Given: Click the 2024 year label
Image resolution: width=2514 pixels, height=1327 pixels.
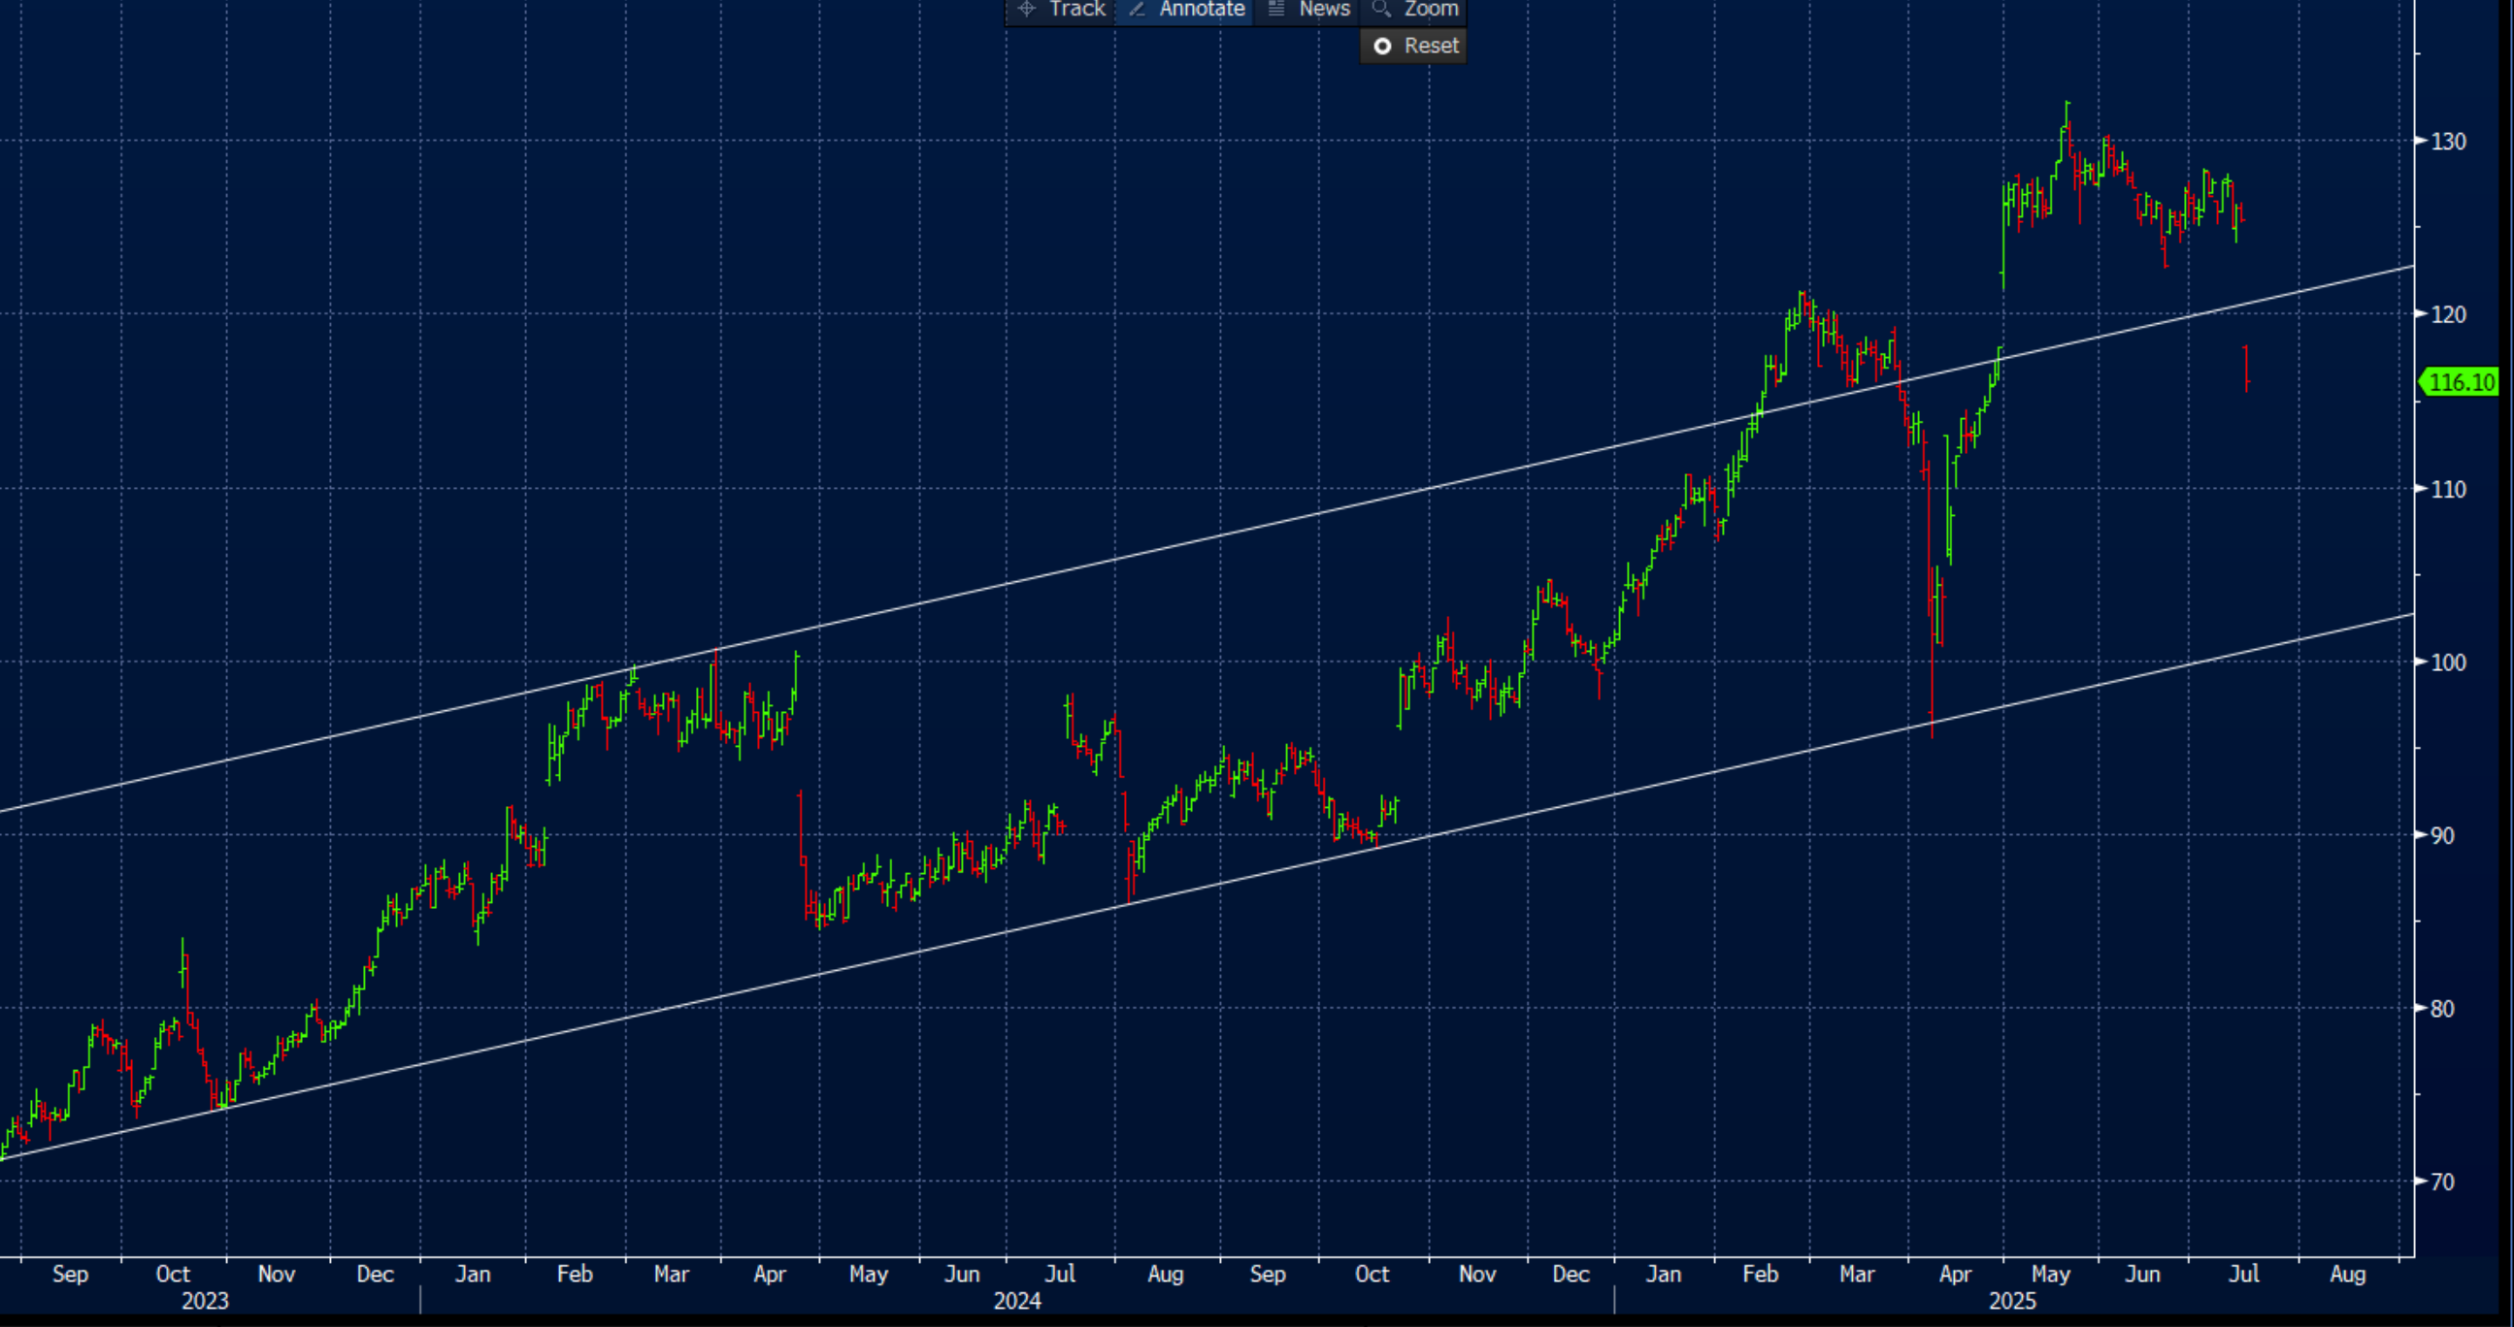Looking at the screenshot, I should 1017,1301.
